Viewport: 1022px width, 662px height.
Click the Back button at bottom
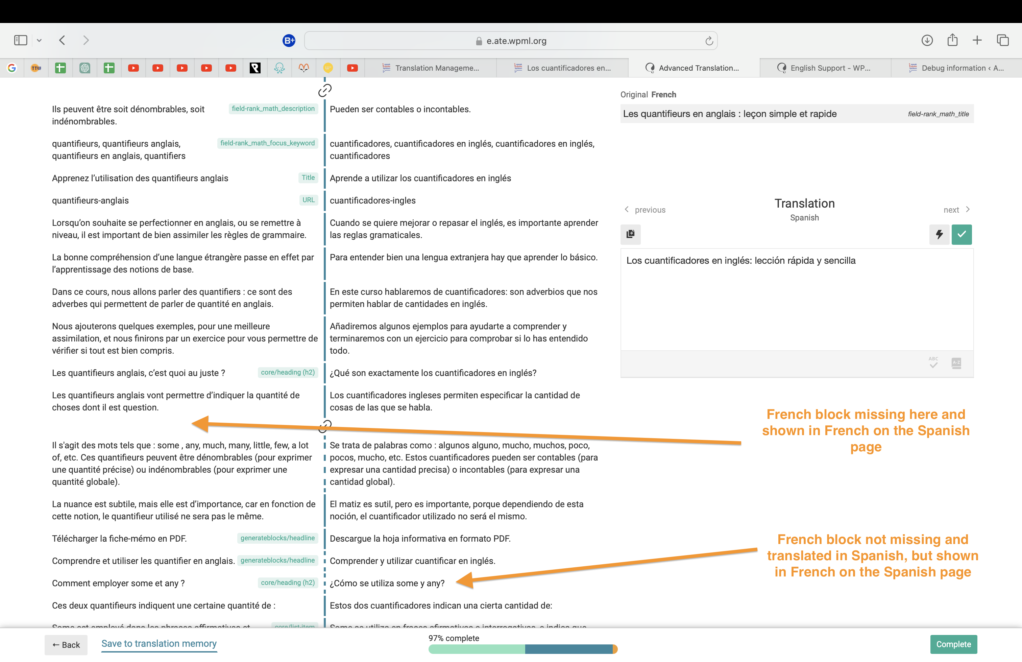[x=66, y=645]
